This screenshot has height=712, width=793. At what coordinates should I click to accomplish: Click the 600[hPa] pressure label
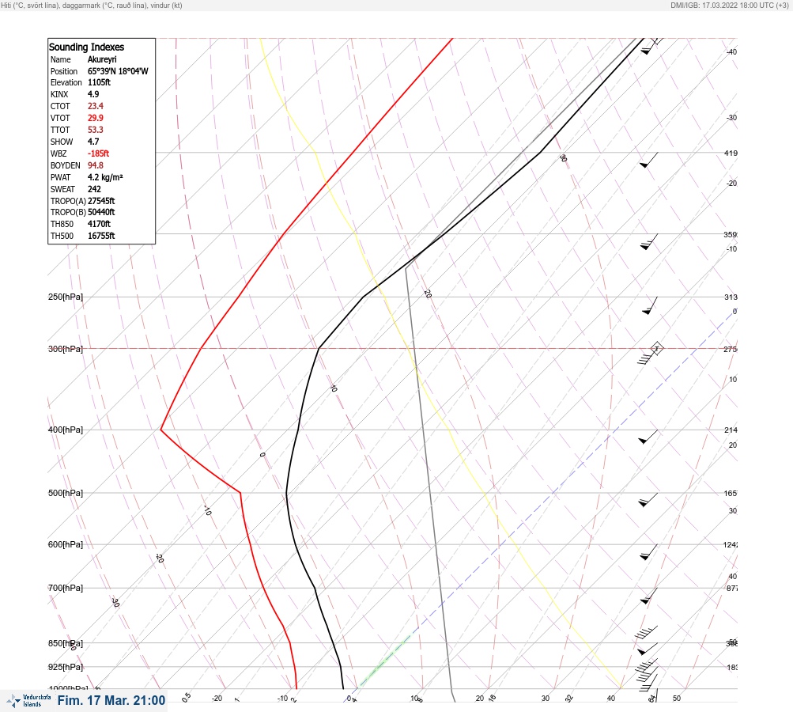pyautogui.click(x=66, y=544)
